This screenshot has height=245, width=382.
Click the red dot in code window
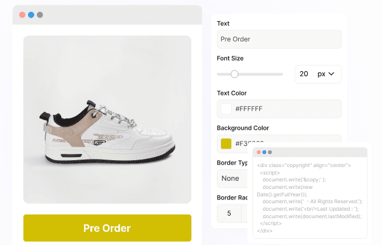[259, 152]
